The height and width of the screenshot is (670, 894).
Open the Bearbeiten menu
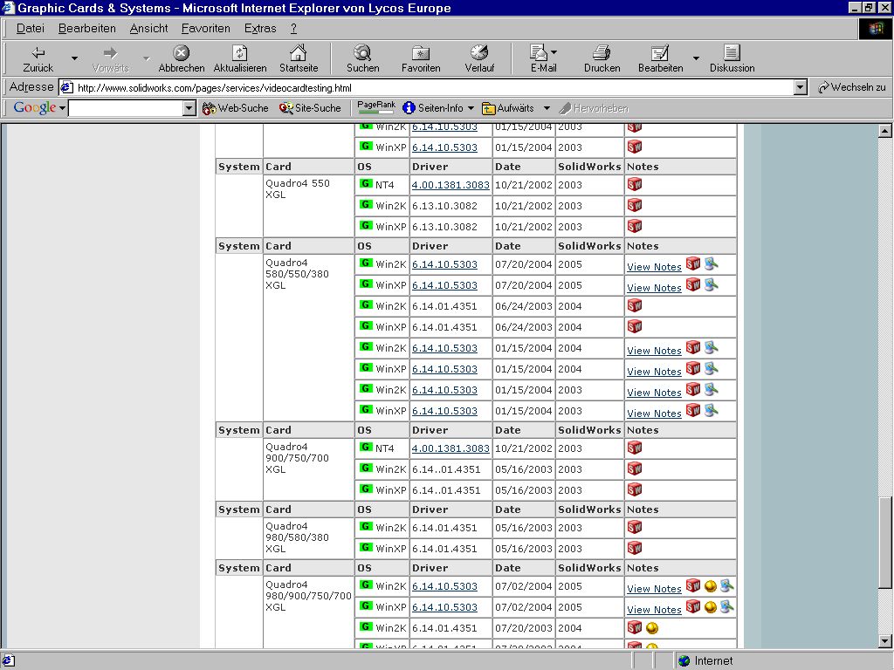[x=87, y=29]
